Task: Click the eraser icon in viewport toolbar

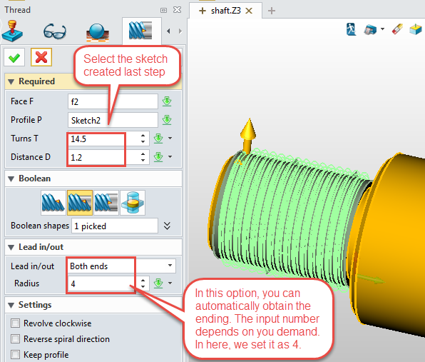Action: [397, 29]
